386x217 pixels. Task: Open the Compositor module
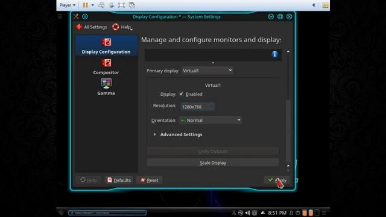point(106,67)
